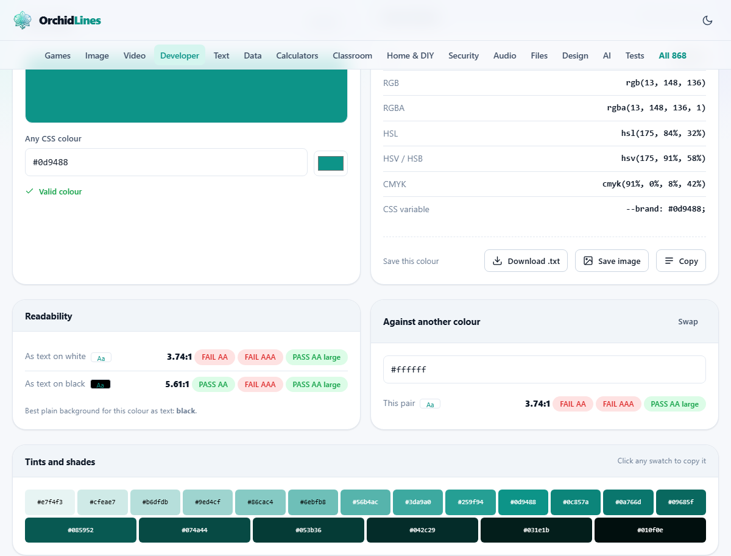Image resolution: width=731 pixels, height=556 pixels.
Task: Open the Security category
Action: (x=464, y=55)
